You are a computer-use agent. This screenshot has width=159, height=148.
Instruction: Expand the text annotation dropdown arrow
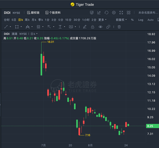(x=75, y=27)
